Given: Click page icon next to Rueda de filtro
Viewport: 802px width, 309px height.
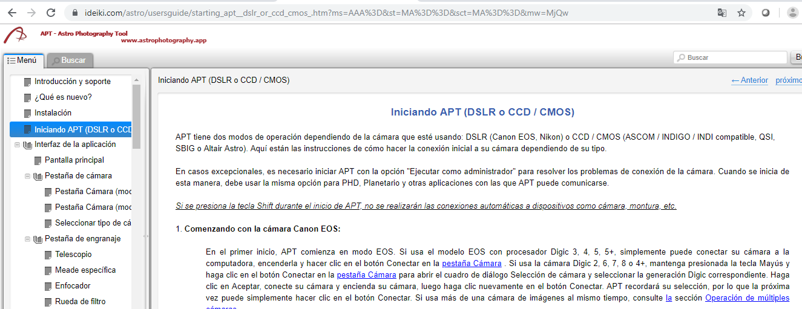Looking at the screenshot, I should pyautogui.click(x=47, y=302).
